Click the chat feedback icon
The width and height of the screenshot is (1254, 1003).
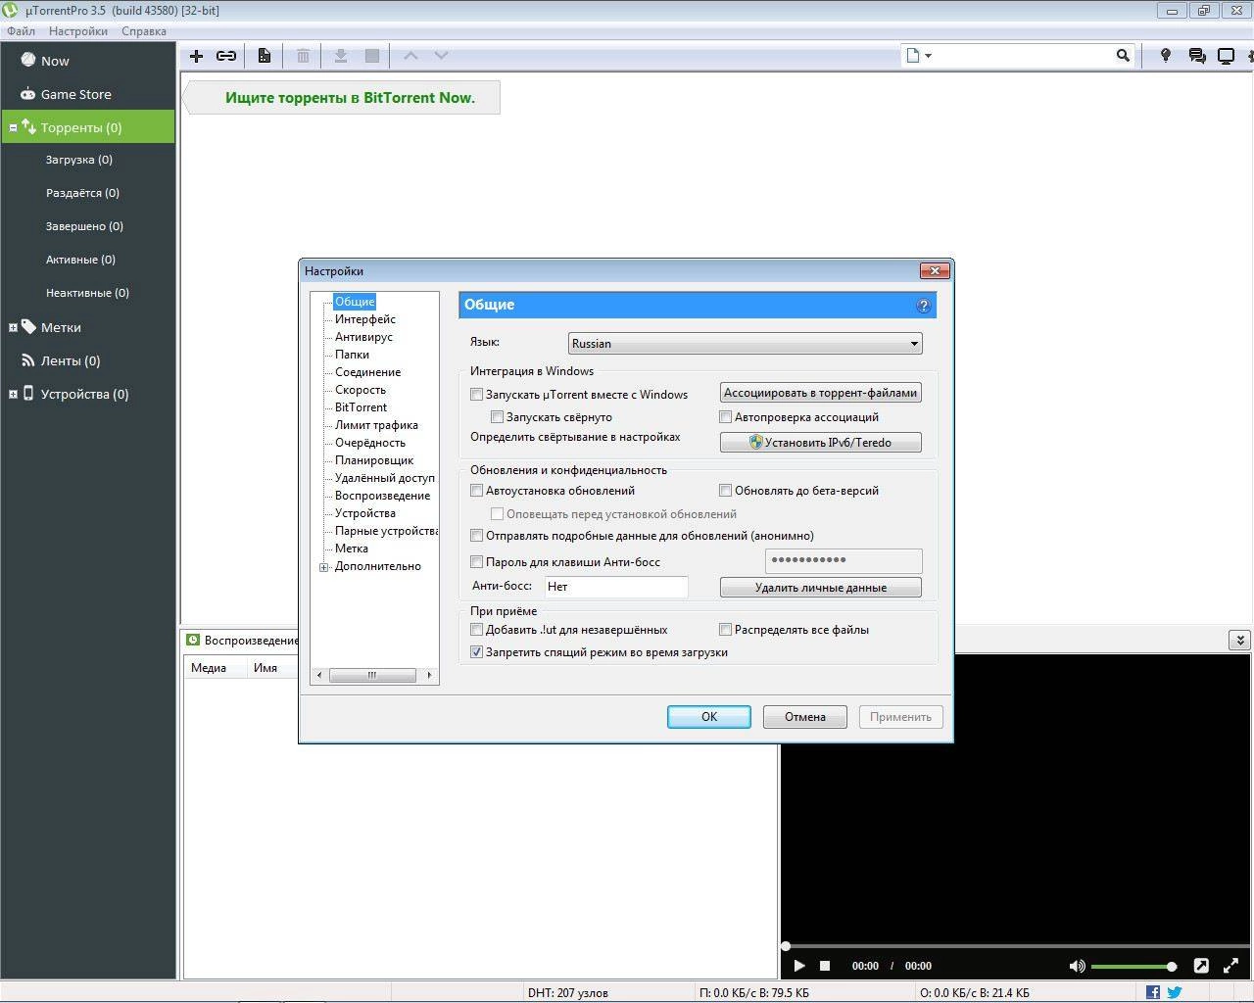(x=1195, y=55)
